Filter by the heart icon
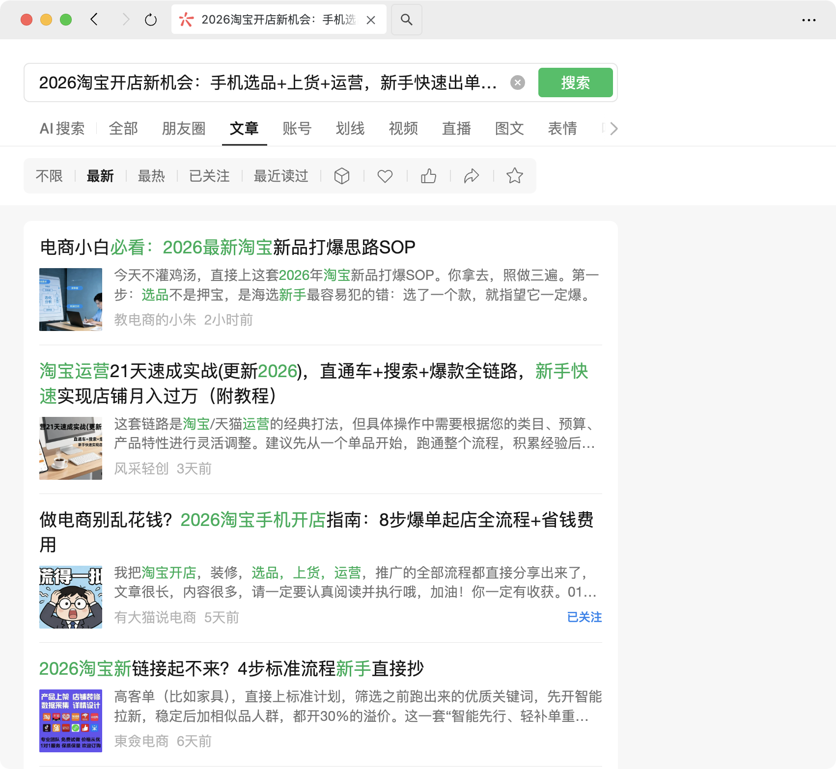The image size is (836, 769). pyautogui.click(x=385, y=176)
